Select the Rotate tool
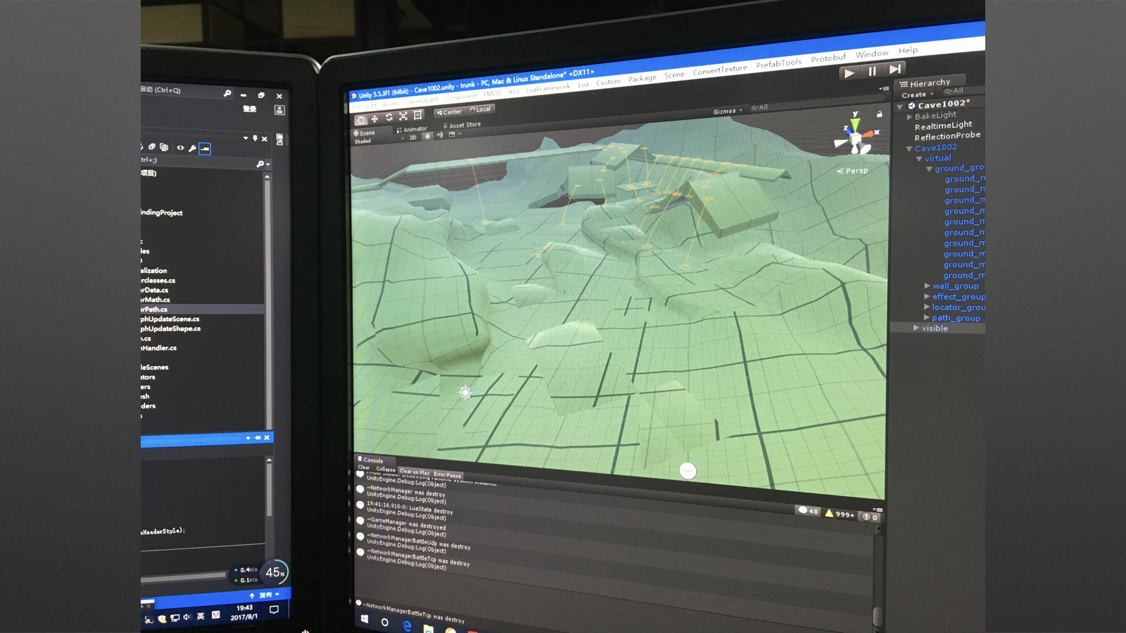The image size is (1126, 633). (x=389, y=117)
